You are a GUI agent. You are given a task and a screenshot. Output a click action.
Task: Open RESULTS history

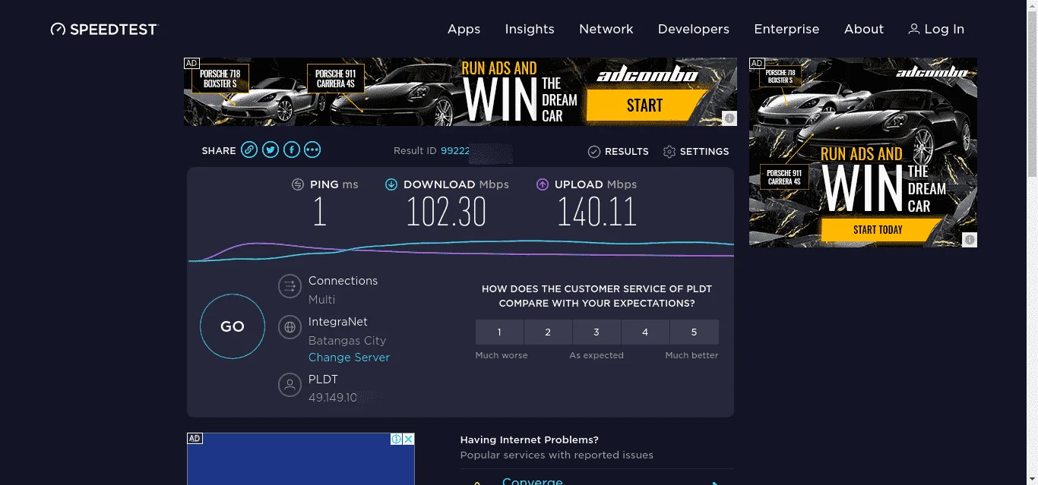pos(619,152)
